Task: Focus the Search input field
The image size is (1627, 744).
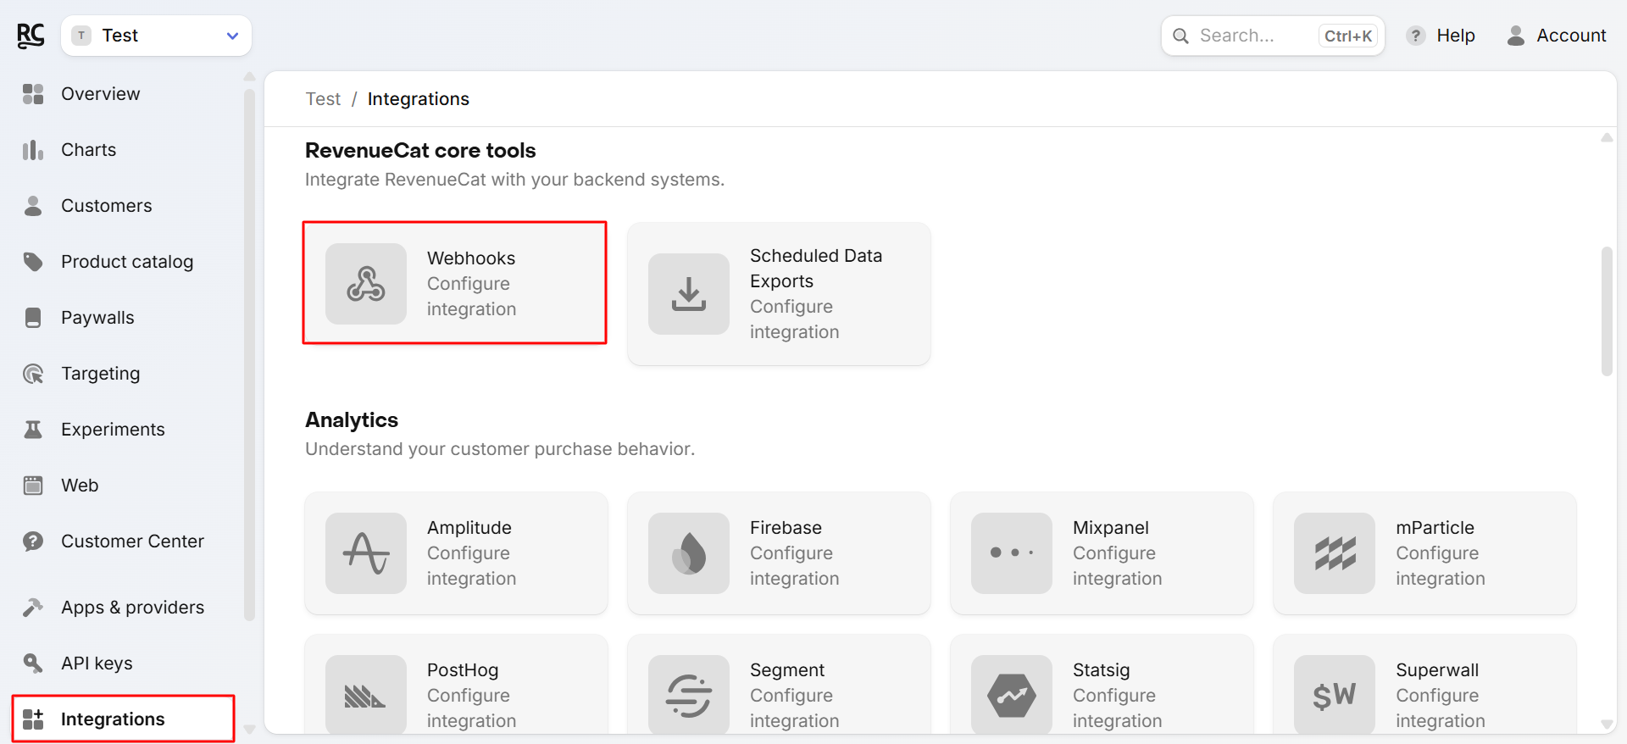Action: (1273, 36)
